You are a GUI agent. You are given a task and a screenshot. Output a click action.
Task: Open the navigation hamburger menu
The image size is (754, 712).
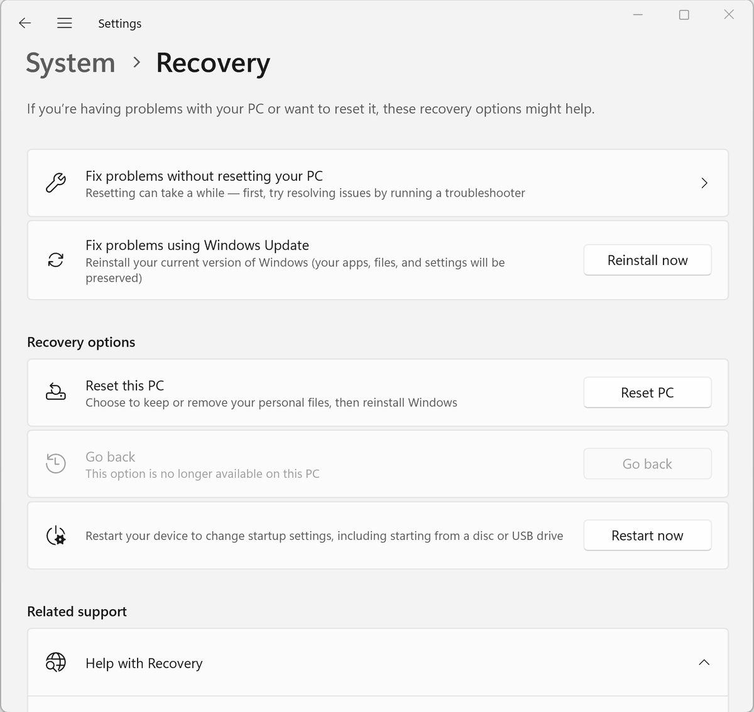point(64,23)
